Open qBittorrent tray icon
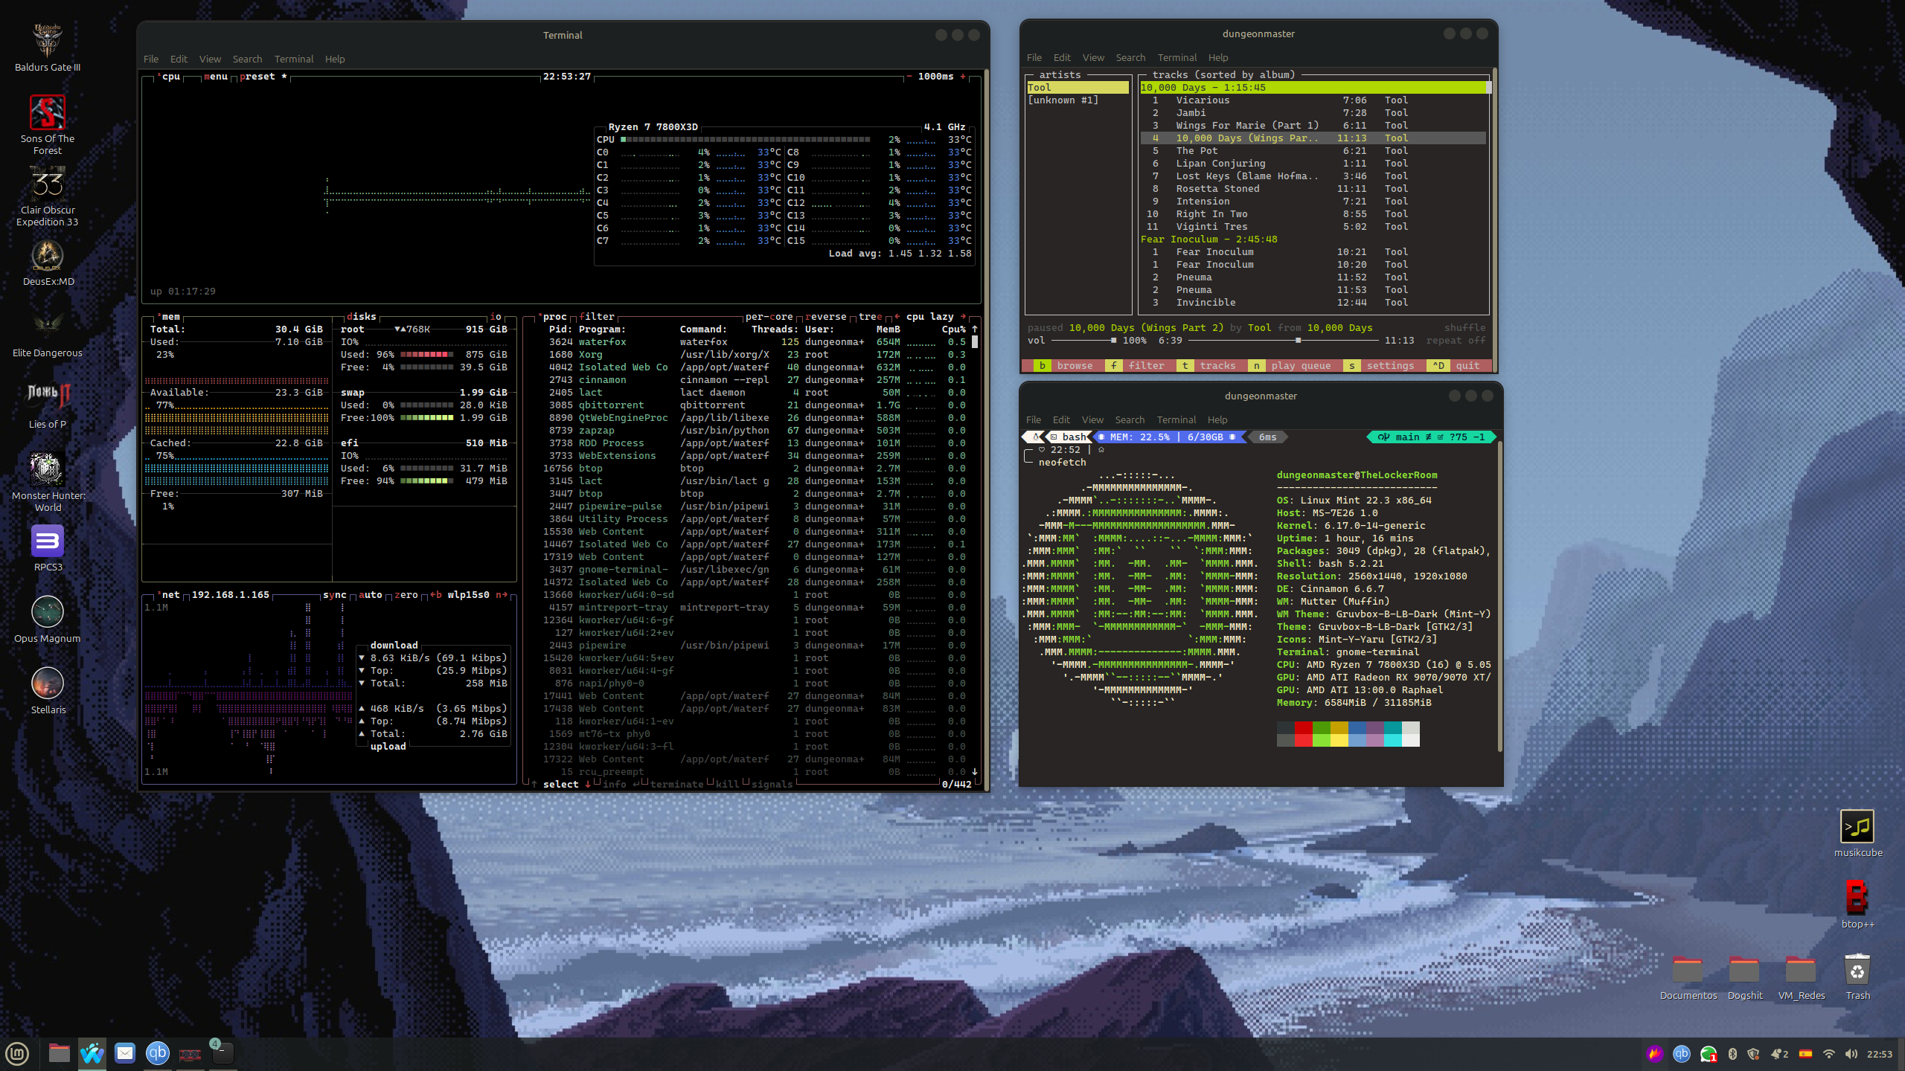Screen dimensions: 1905x1071 coord(1681,1054)
